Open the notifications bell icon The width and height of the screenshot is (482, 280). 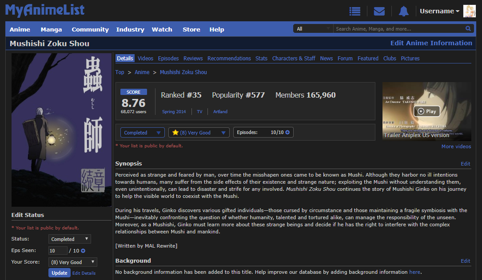(x=403, y=12)
